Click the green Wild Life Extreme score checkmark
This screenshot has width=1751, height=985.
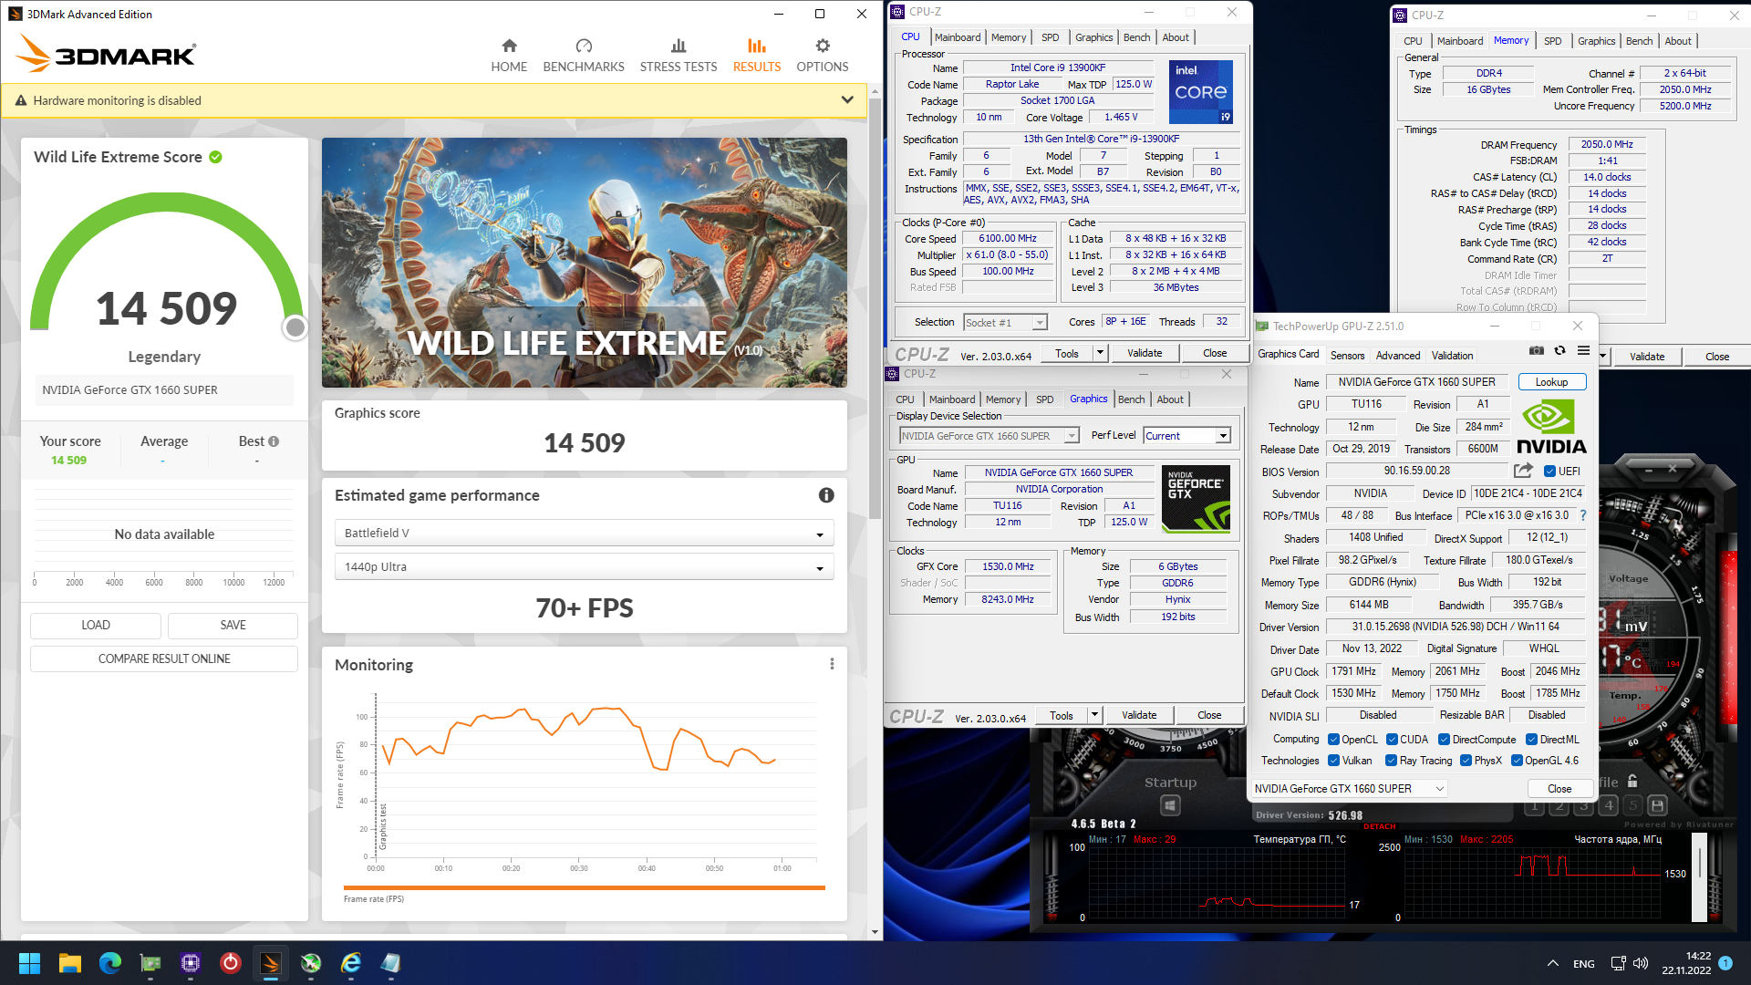tap(215, 157)
